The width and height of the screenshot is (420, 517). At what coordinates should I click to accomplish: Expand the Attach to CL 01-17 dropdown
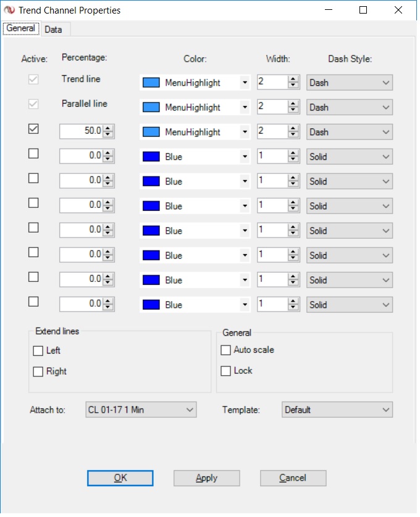point(141,410)
